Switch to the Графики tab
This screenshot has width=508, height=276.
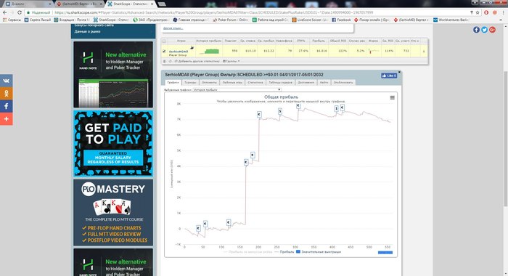[x=173, y=82]
